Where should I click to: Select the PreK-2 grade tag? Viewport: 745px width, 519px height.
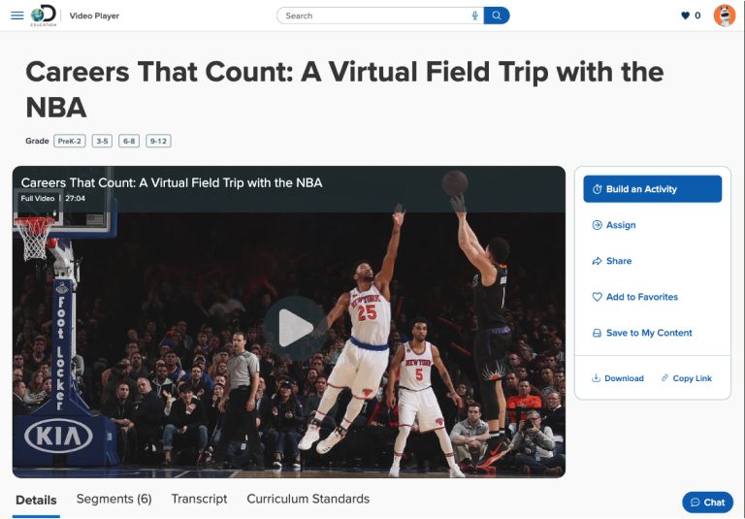(x=70, y=142)
